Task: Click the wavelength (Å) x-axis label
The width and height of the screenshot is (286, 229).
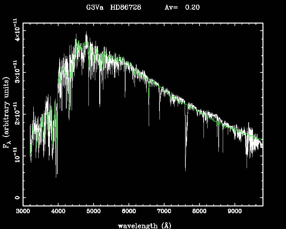Action: point(145,225)
